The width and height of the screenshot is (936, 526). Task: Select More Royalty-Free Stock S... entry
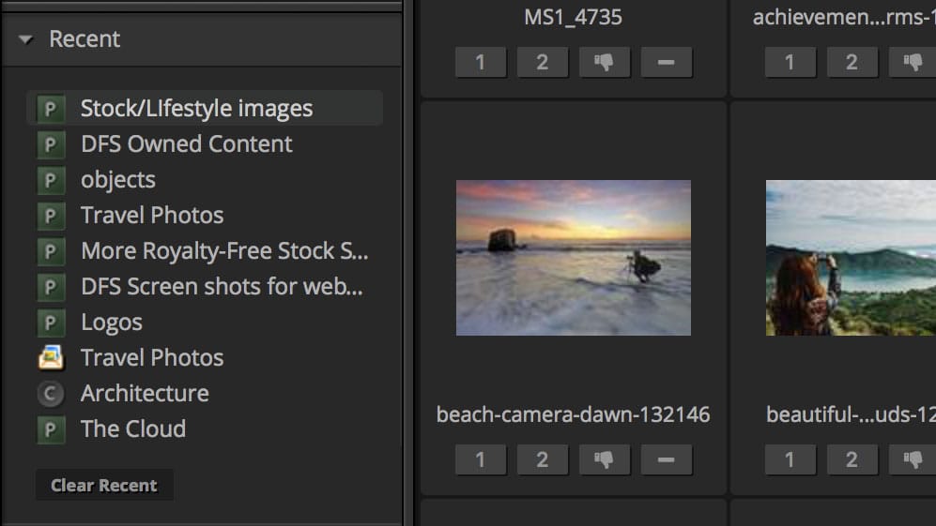(x=223, y=251)
